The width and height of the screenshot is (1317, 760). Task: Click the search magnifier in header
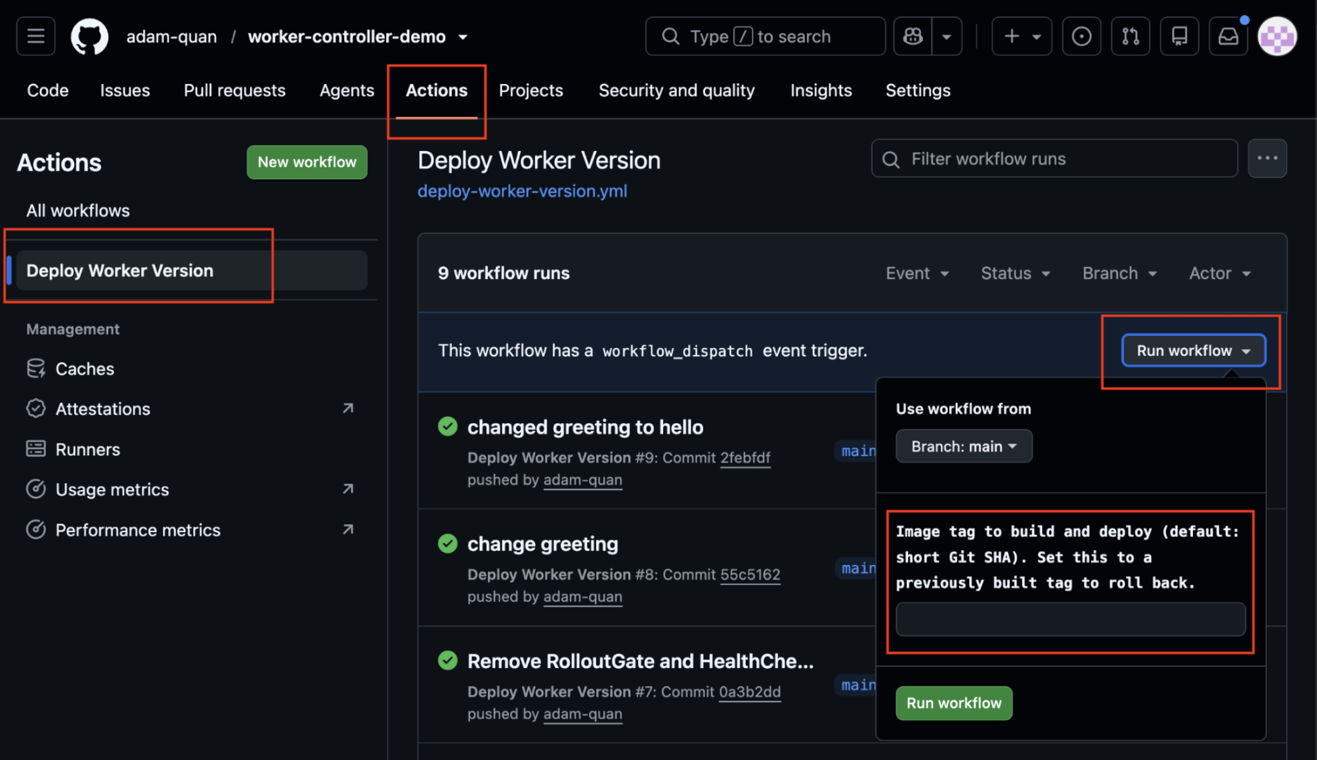670,36
